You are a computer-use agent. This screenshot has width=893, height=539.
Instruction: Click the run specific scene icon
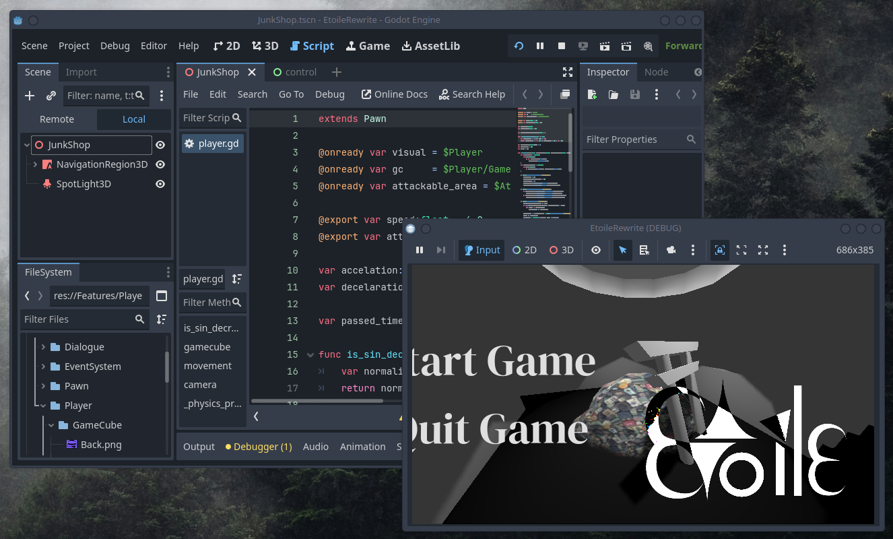pos(626,46)
